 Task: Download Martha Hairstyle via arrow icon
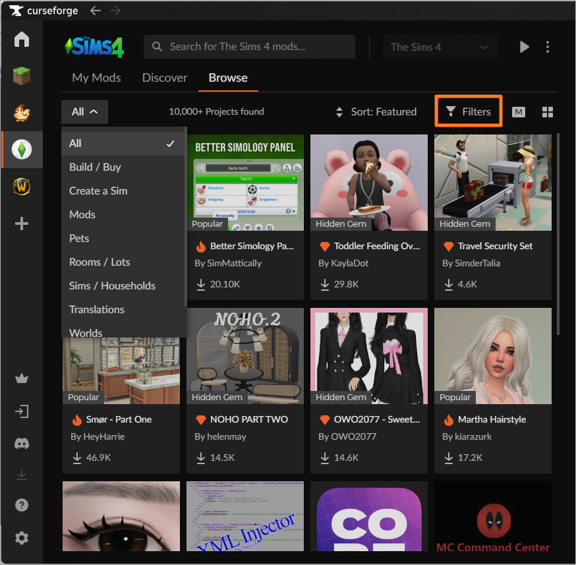coord(449,458)
